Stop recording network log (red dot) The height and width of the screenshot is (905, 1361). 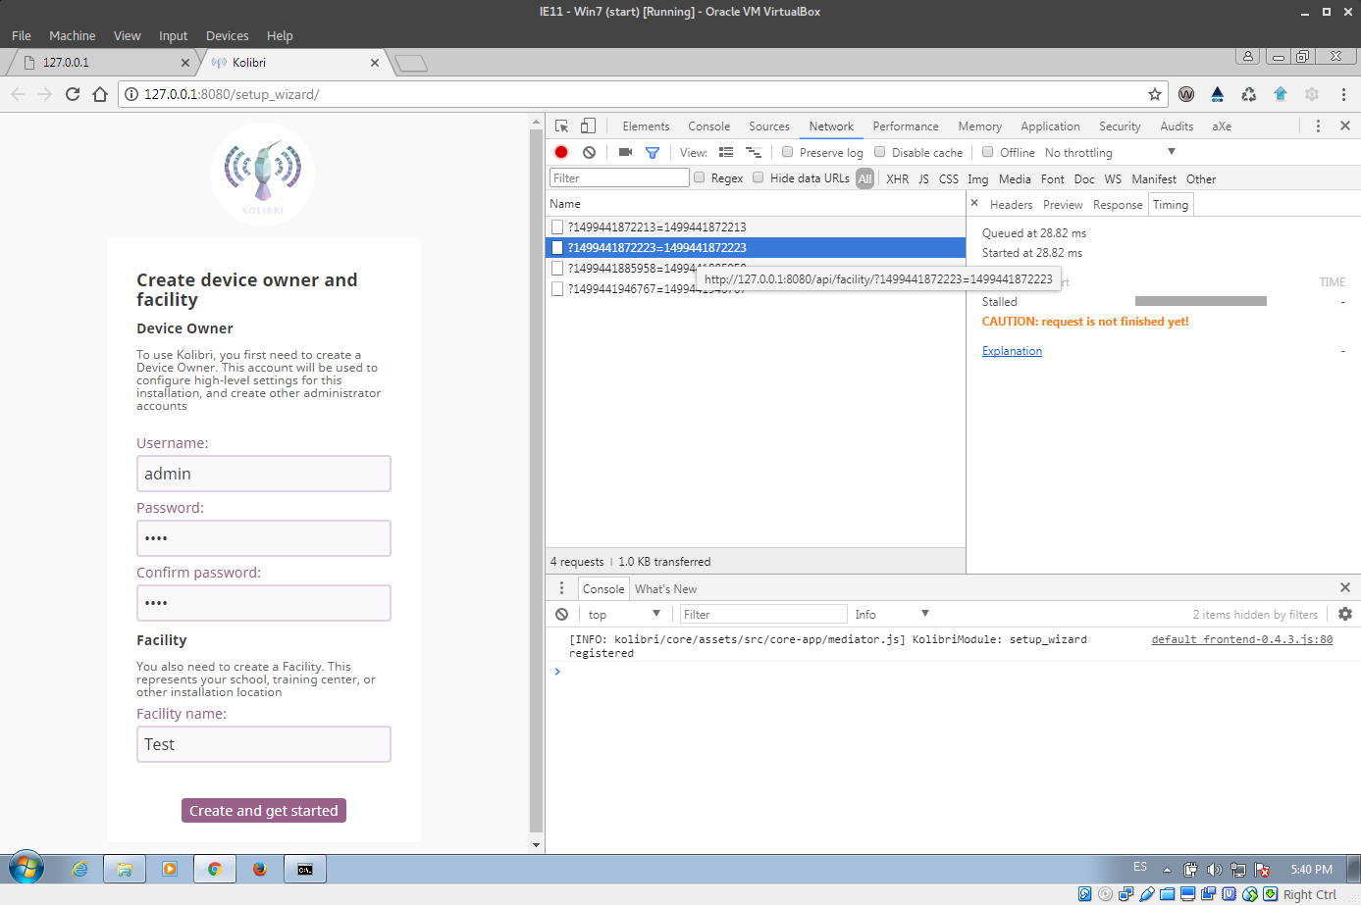click(x=561, y=152)
